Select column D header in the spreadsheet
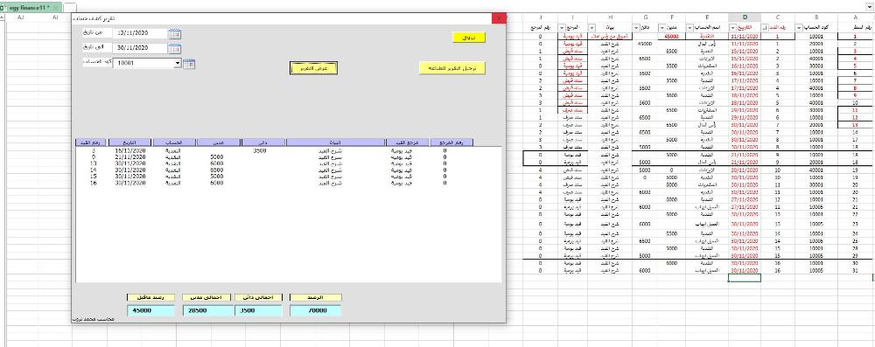The width and height of the screenshot is (875, 347). [x=745, y=17]
